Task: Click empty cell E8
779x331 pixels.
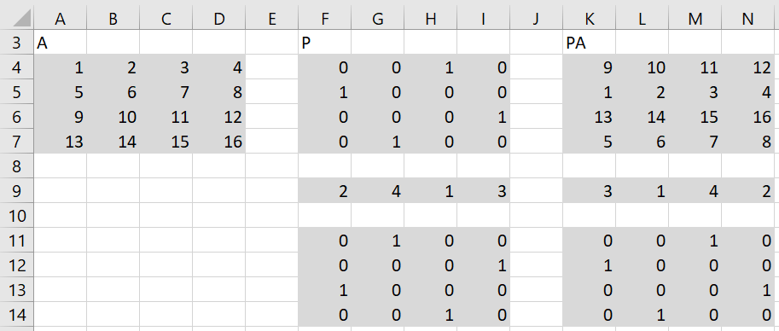Action: click(x=272, y=166)
